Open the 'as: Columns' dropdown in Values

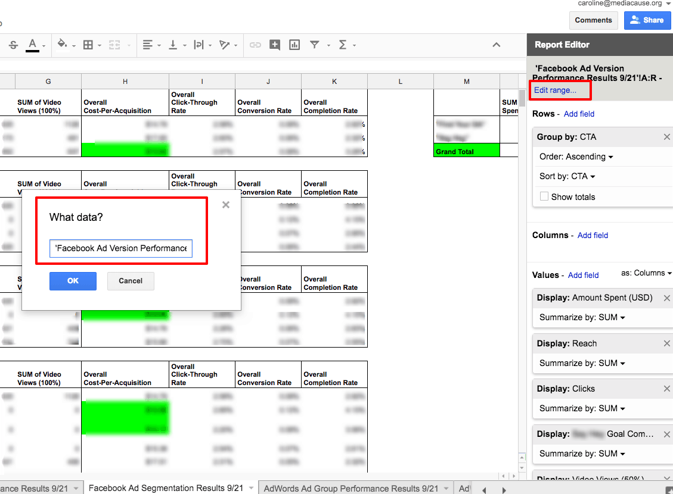[x=646, y=273]
